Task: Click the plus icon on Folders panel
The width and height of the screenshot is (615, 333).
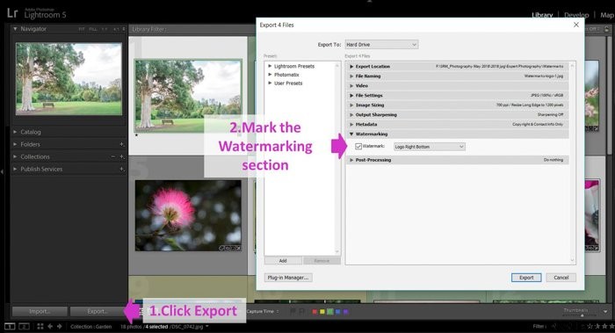Action: 121,144
